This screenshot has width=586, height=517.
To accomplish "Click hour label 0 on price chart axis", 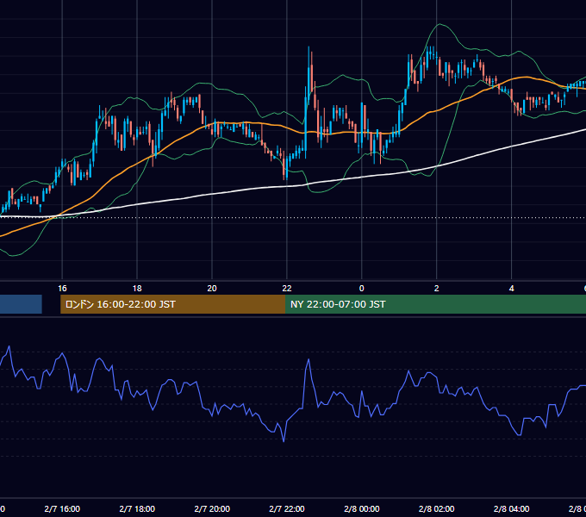I will tap(361, 289).
